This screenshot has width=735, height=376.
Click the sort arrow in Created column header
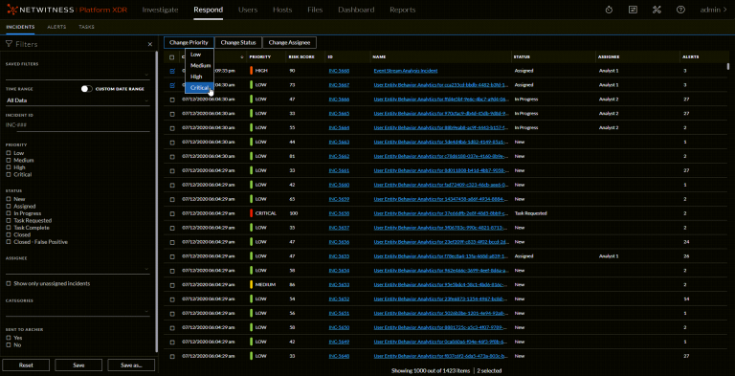(x=242, y=57)
